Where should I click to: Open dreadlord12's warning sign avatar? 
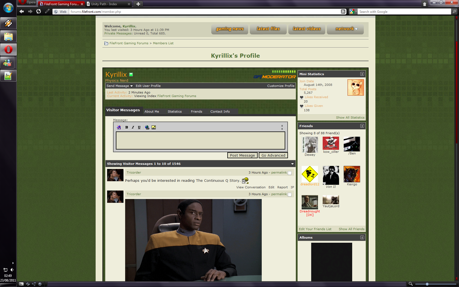310,174
